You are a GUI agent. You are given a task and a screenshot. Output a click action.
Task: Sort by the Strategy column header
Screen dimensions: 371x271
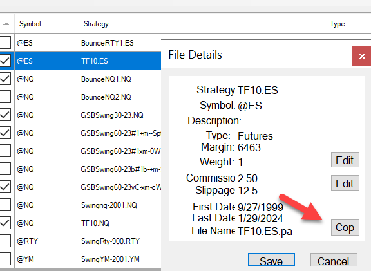[x=202, y=24]
